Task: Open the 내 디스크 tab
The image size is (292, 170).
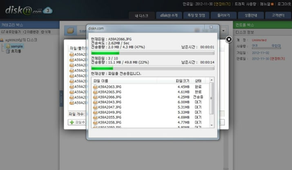Action: [142, 15]
